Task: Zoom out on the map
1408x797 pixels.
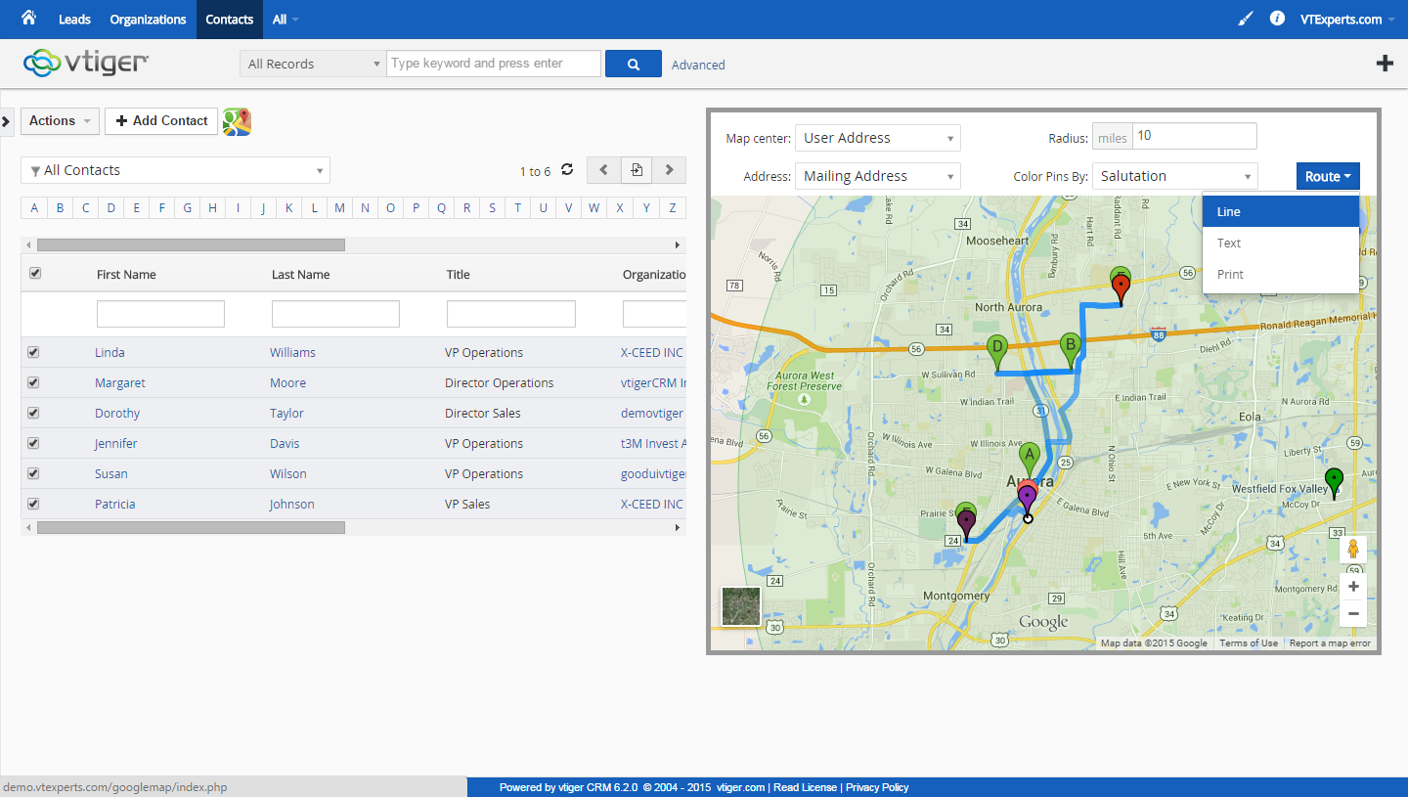Action: 1353,613
